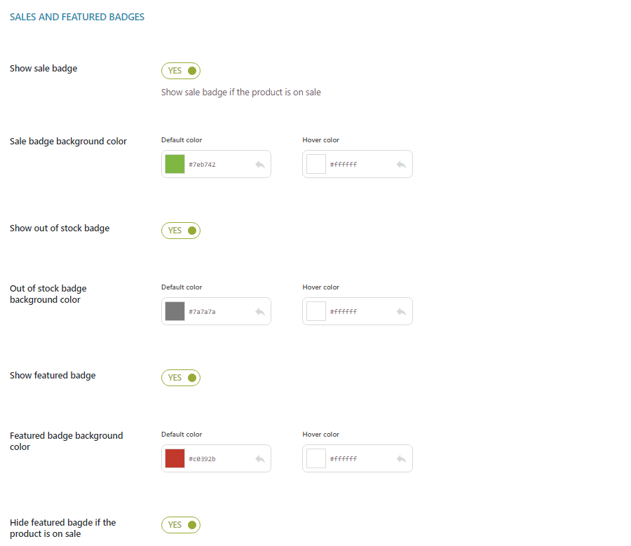
Task: Toggle Show out of stock badge switch
Action: click(x=181, y=231)
